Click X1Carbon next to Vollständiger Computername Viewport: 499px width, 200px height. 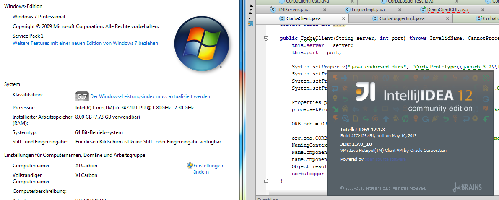86,175
